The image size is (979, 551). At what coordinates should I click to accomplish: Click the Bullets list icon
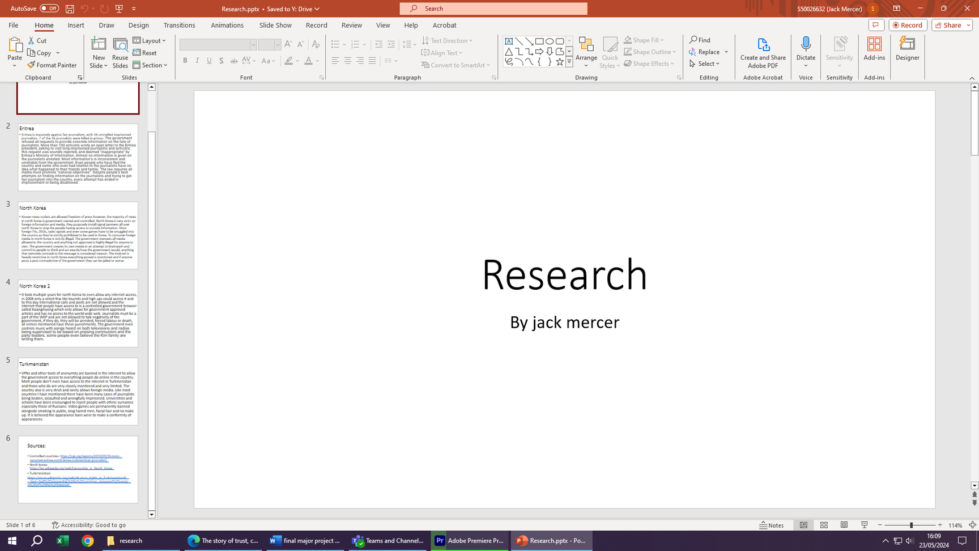(x=335, y=44)
